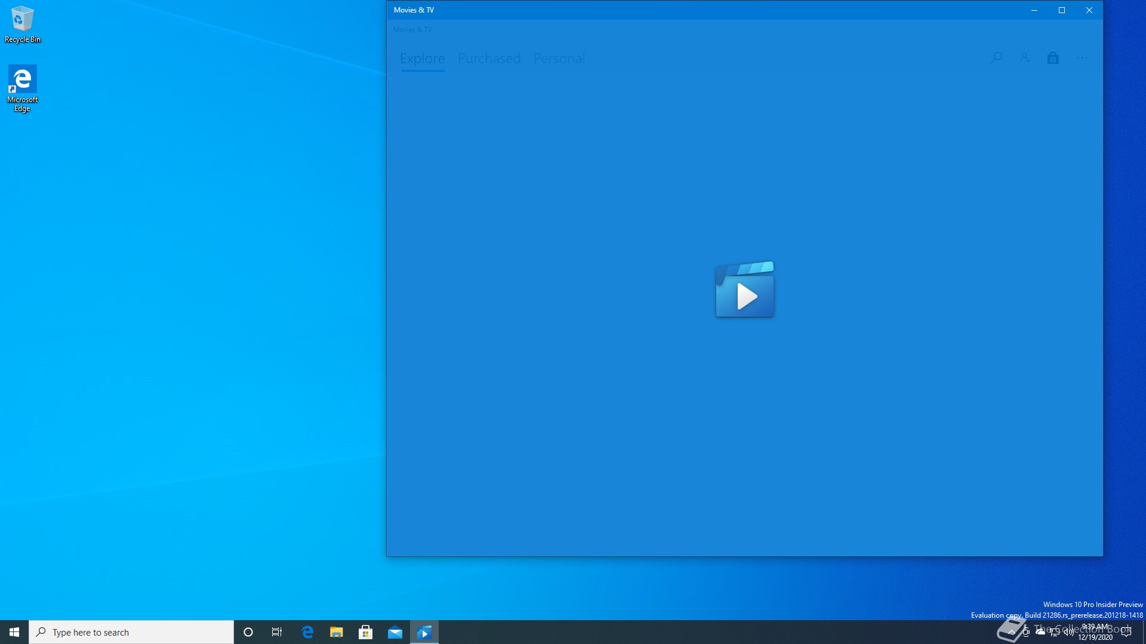Open the account profile icon in Movies & TV

(1025, 58)
